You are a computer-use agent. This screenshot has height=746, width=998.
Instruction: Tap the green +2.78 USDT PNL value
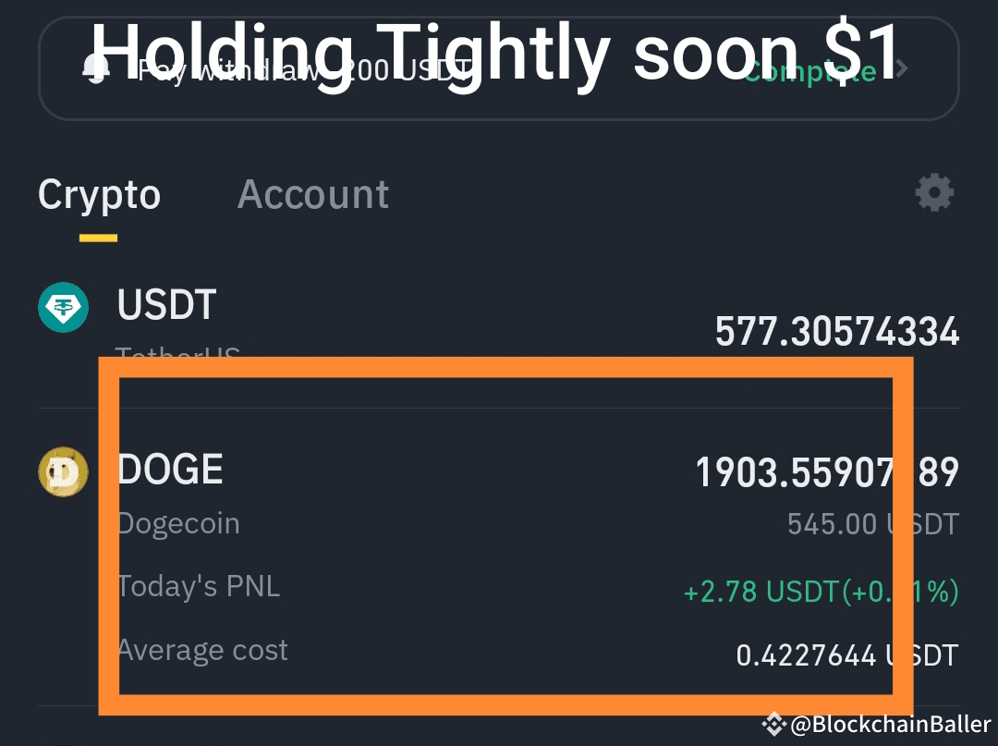point(822,591)
